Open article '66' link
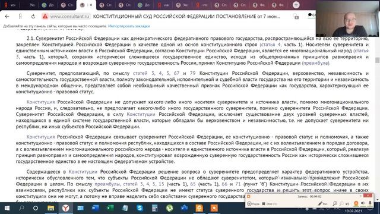Viewport: 380px width, 214px height. pyautogui.click(x=224, y=184)
